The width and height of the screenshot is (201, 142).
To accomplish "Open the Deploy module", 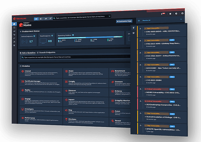I will point(41,92).
